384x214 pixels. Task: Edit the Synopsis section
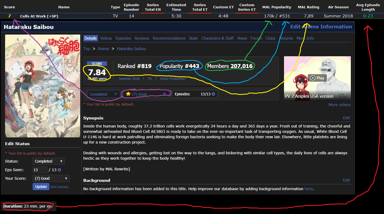click(347, 118)
